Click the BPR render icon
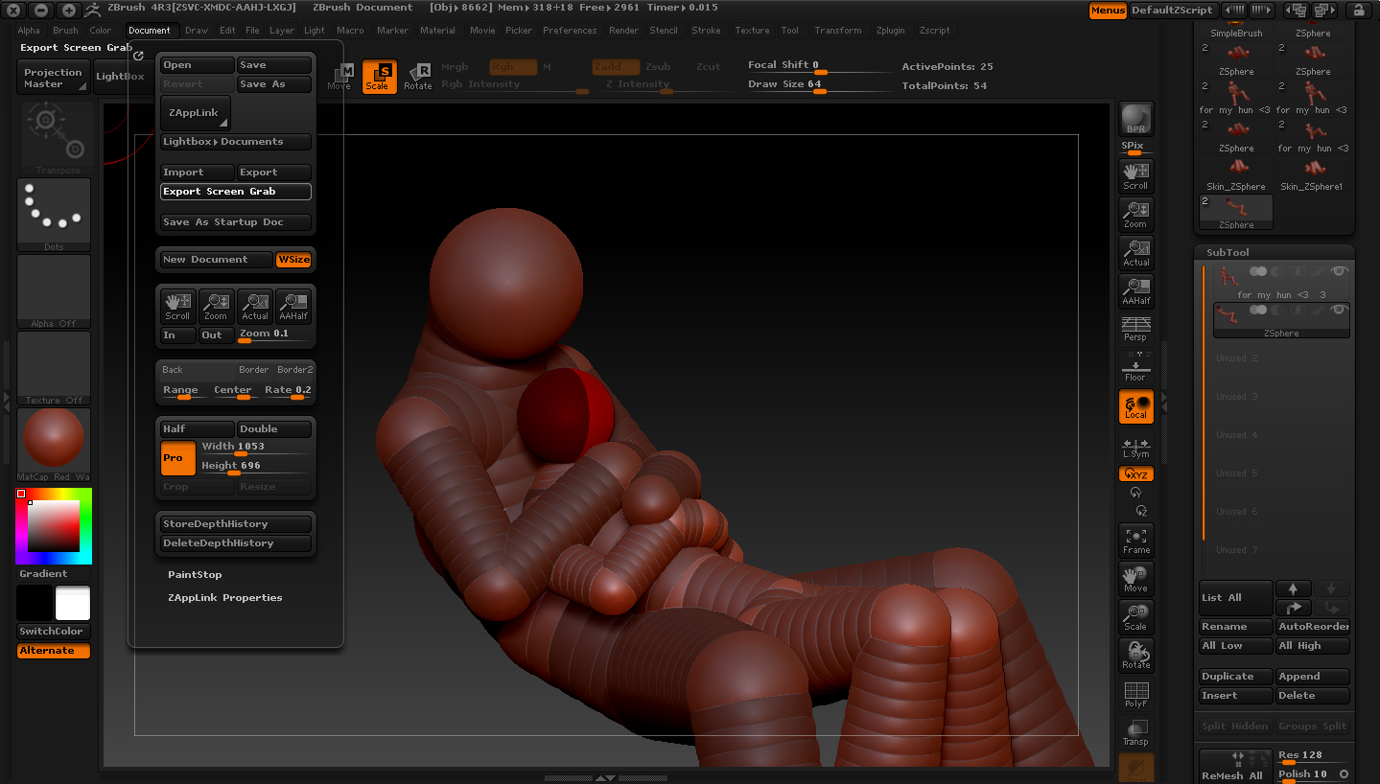The height and width of the screenshot is (784, 1380). [x=1135, y=119]
